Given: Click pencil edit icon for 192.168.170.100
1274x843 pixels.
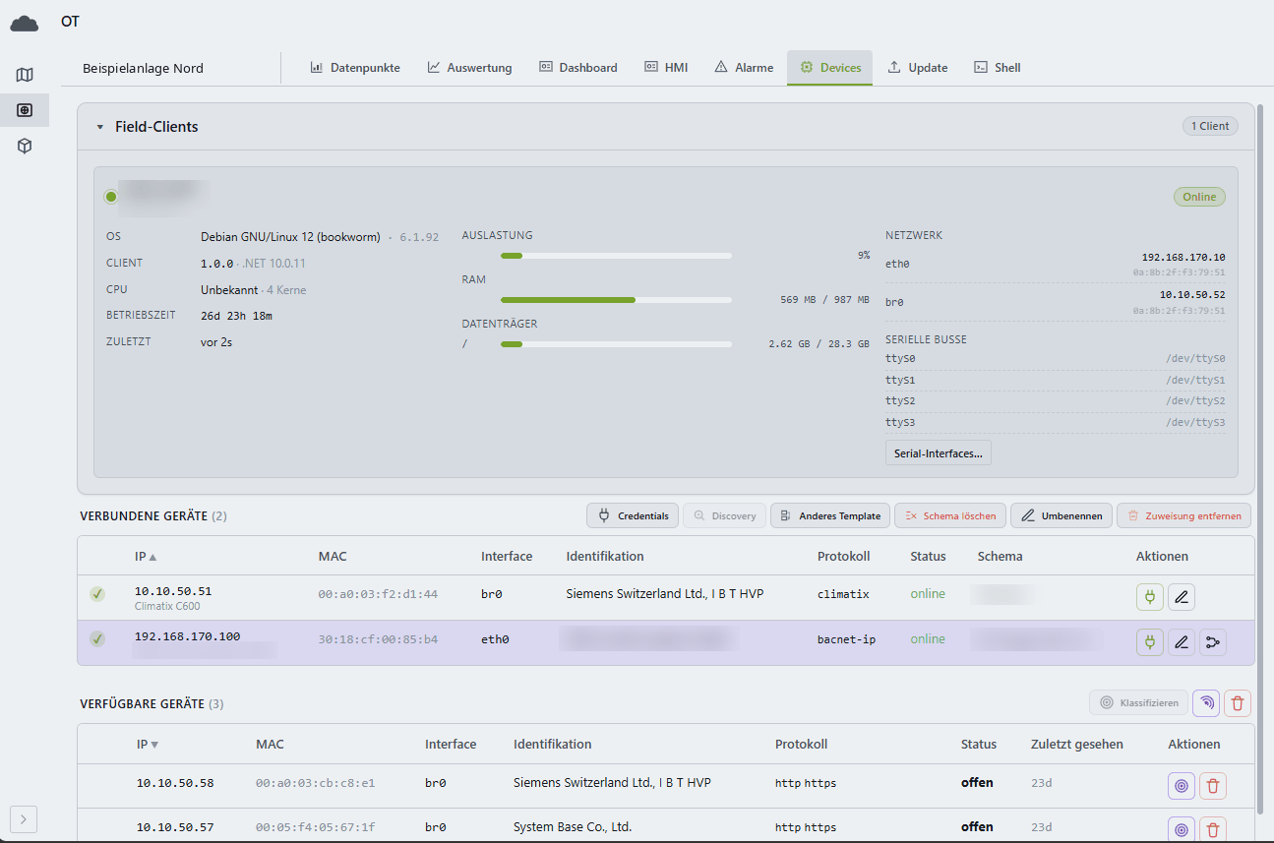Looking at the screenshot, I should click(1182, 642).
